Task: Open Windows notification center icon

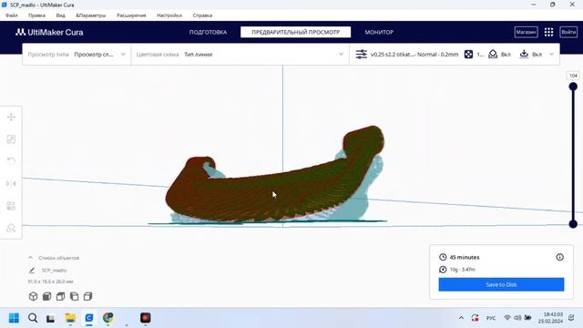Action: point(571,318)
